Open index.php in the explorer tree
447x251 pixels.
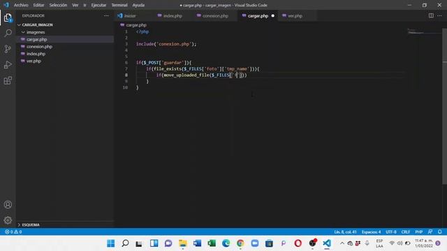point(65,54)
